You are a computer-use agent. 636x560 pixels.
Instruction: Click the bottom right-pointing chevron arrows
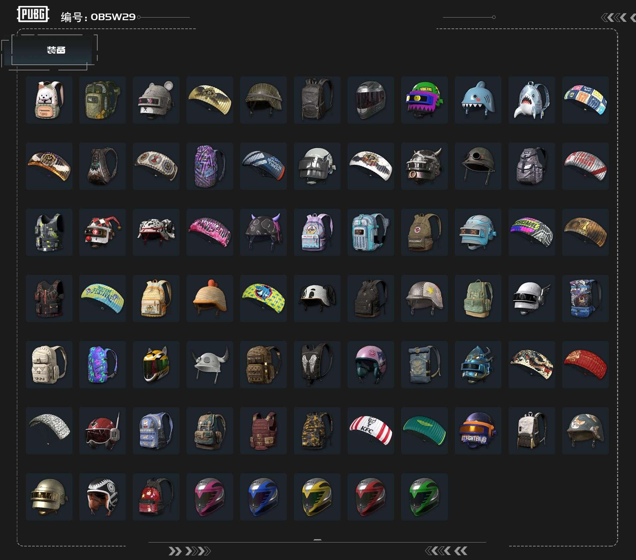point(189,551)
